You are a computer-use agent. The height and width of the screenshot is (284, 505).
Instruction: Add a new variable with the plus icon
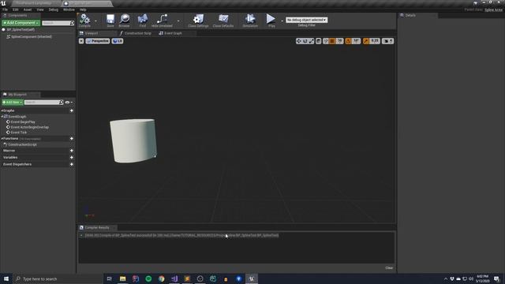click(x=72, y=158)
